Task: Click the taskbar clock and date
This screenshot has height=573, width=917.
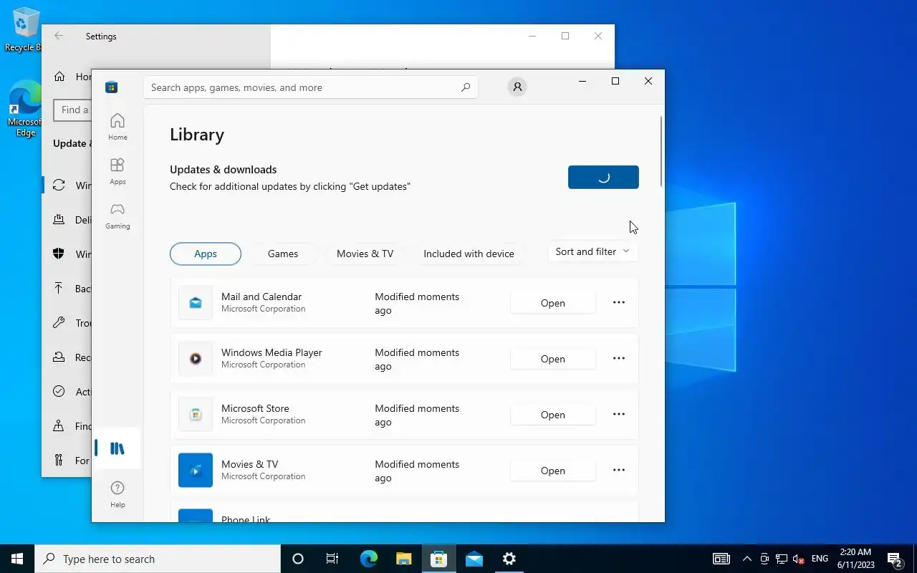Action: [855, 559]
